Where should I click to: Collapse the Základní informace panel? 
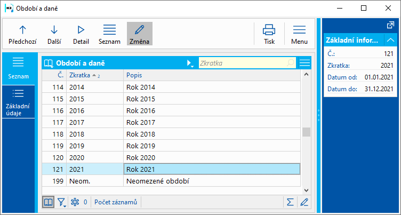pyautogui.click(x=390, y=40)
